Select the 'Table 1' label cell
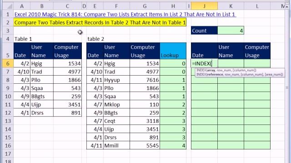291x163 pixels. pyautogui.click(x=22, y=39)
